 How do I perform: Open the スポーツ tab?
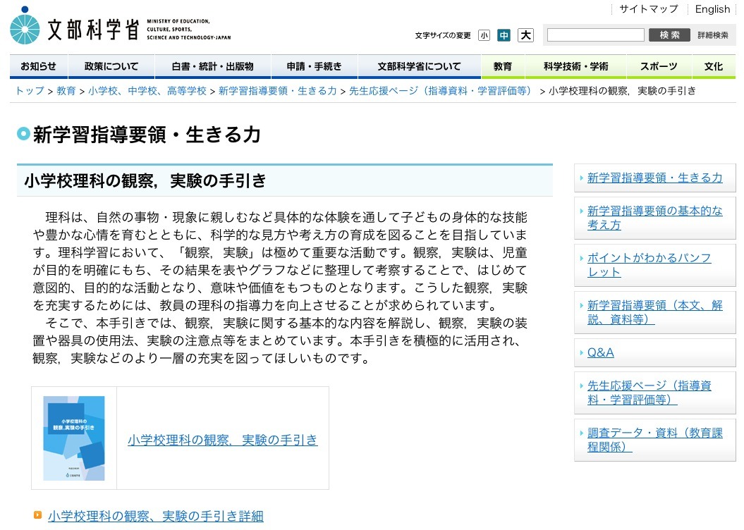tap(658, 66)
